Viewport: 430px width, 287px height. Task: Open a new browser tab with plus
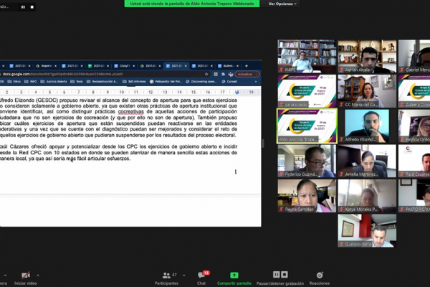pyautogui.click(x=247, y=66)
